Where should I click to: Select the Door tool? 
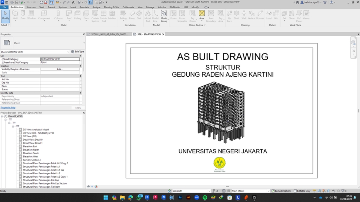(23, 15)
